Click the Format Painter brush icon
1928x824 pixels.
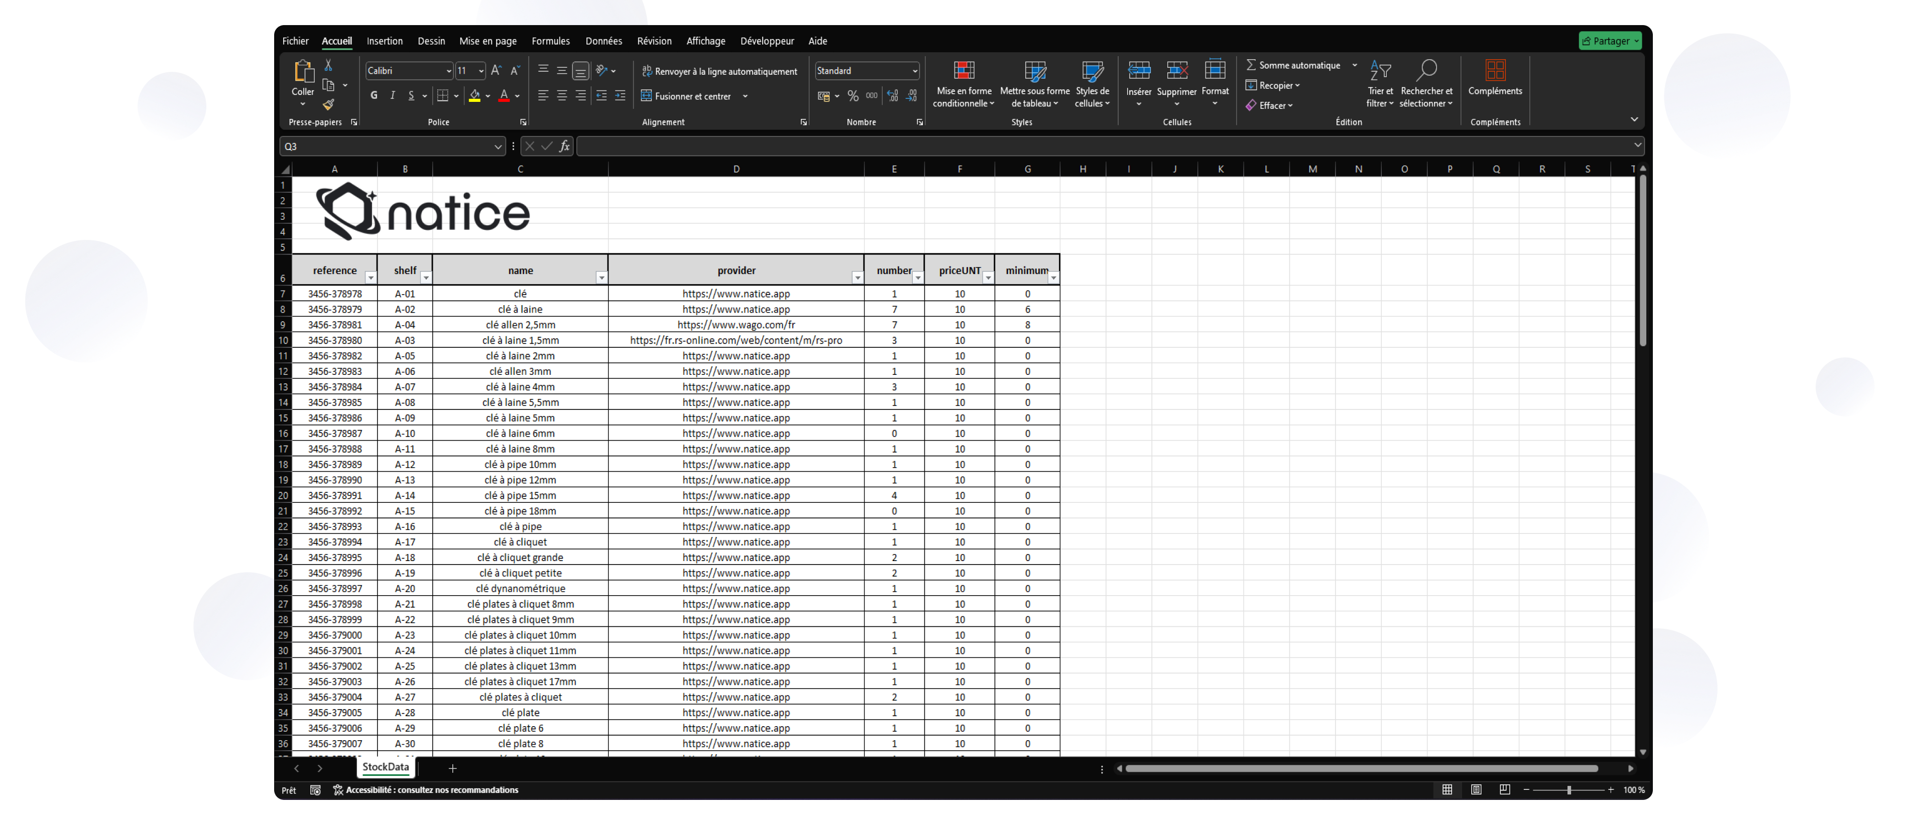point(328,105)
